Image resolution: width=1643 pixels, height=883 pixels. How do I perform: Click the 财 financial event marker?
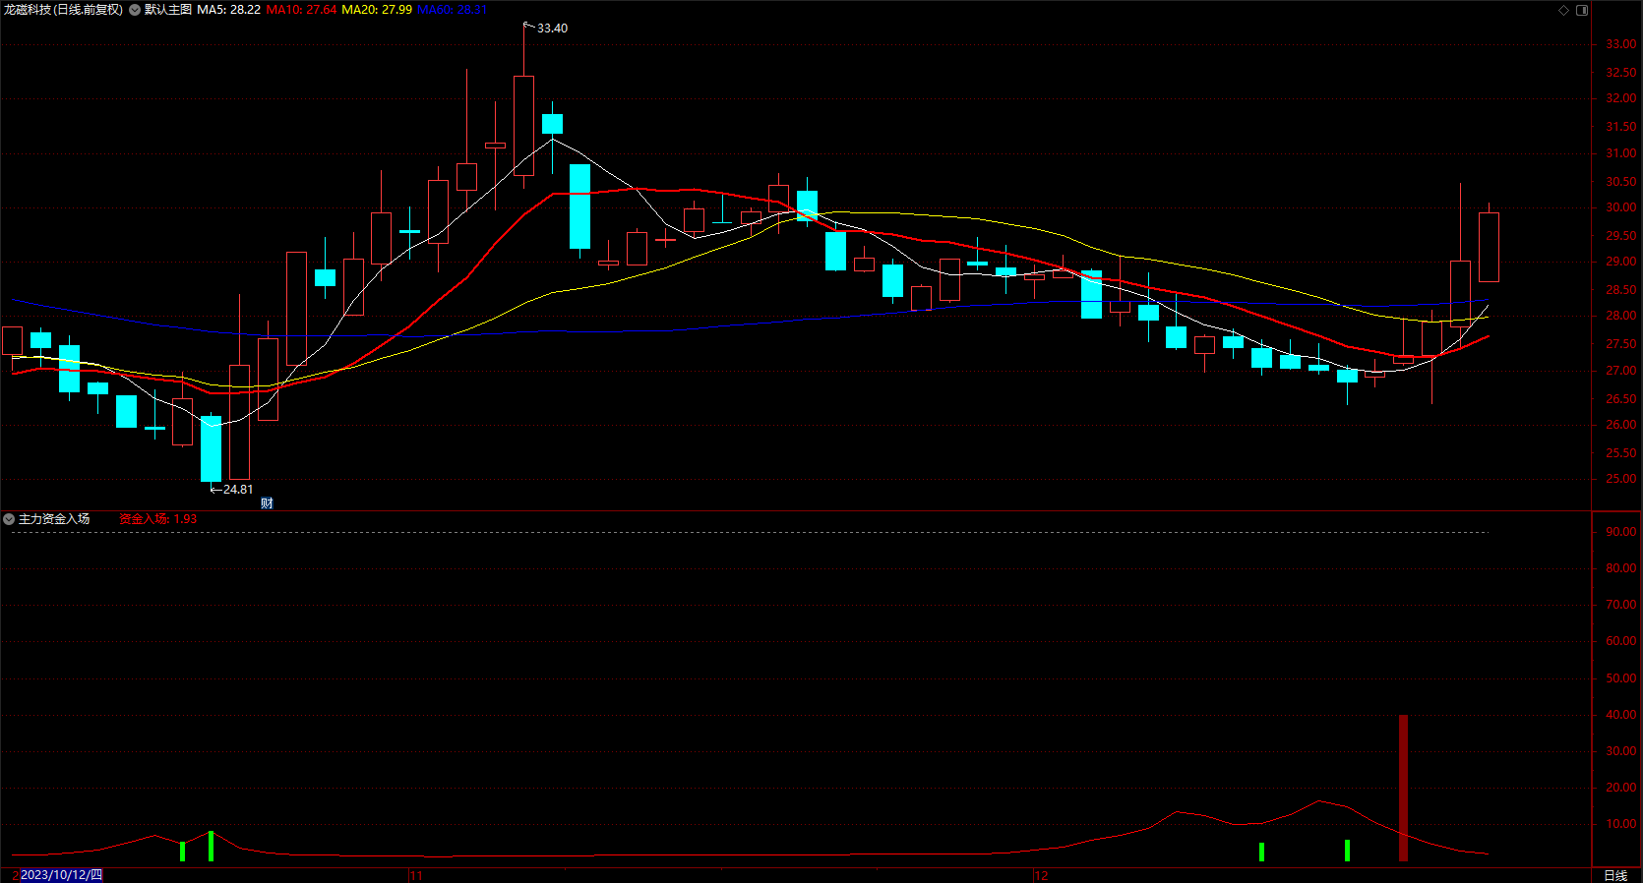[267, 503]
